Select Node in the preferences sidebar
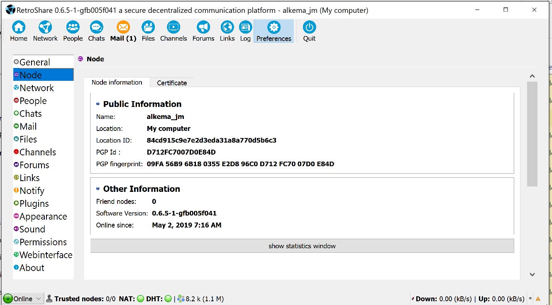 (43, 75)
